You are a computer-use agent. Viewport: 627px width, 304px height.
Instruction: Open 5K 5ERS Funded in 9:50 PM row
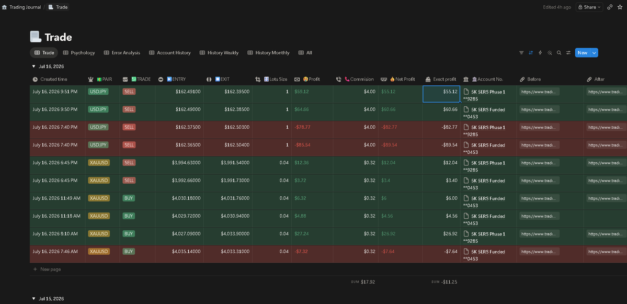[488, 109]
